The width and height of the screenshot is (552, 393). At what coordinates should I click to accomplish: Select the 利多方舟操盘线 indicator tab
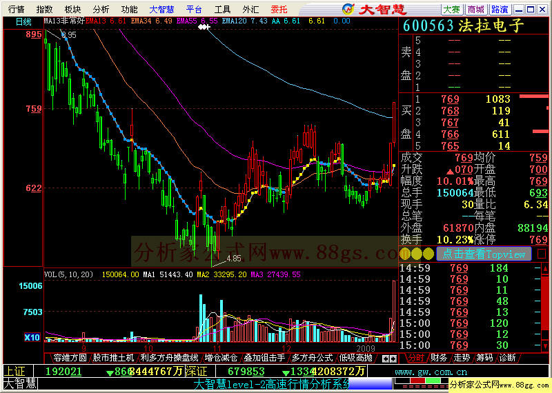click(x=169, y=358)
